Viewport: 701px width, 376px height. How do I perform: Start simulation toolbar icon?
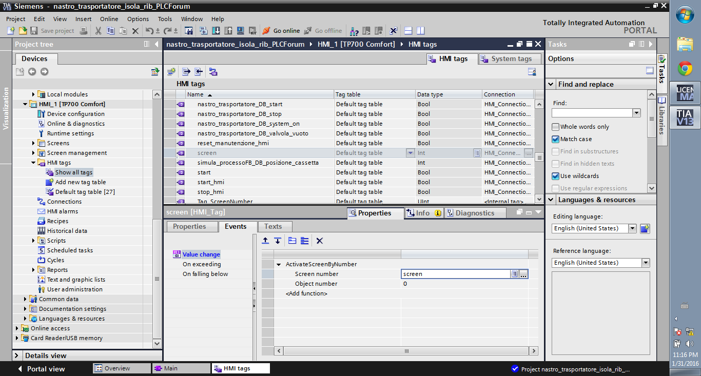click(x=240, y=31)
